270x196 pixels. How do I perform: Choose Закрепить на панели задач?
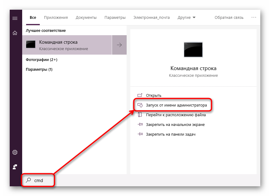(171, 134)
